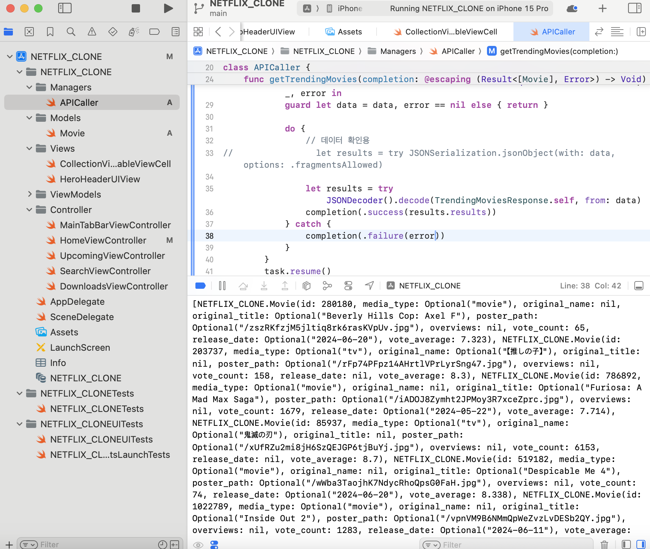Click the Run play button
The height and width of the screenshot is (549, 650).
168,8
